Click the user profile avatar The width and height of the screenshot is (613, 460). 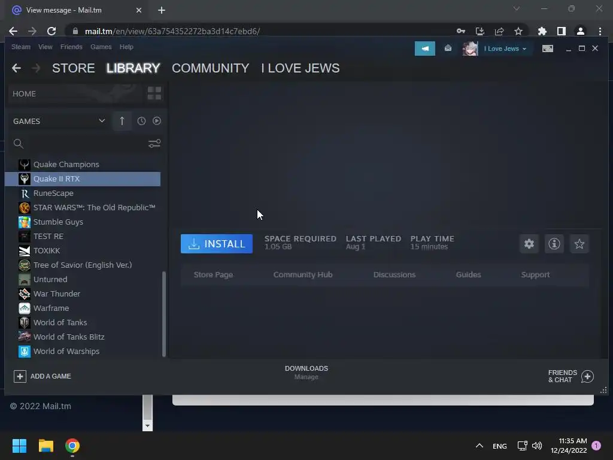[470, 49]
